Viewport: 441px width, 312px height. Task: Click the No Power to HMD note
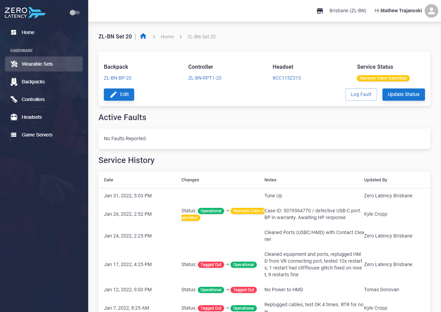point(284,290)
